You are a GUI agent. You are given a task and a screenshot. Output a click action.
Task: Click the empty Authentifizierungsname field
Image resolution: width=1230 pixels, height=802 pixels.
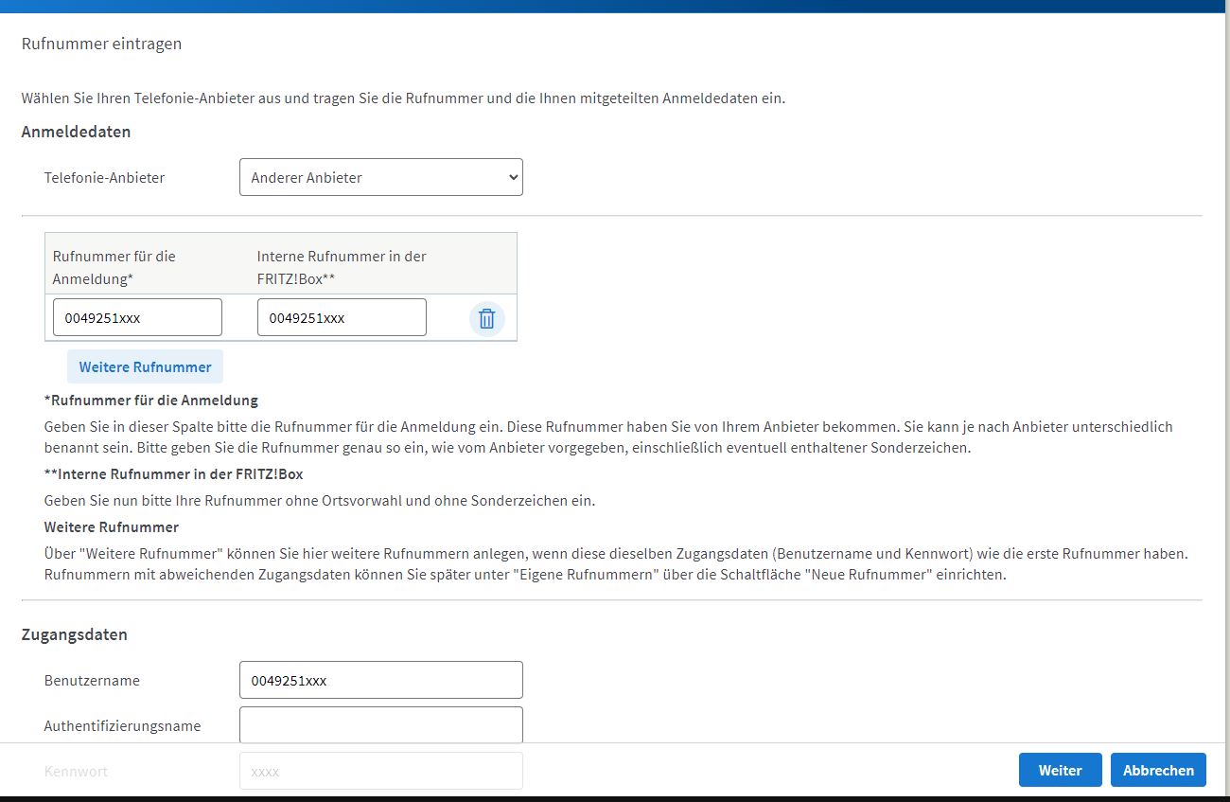381,725
